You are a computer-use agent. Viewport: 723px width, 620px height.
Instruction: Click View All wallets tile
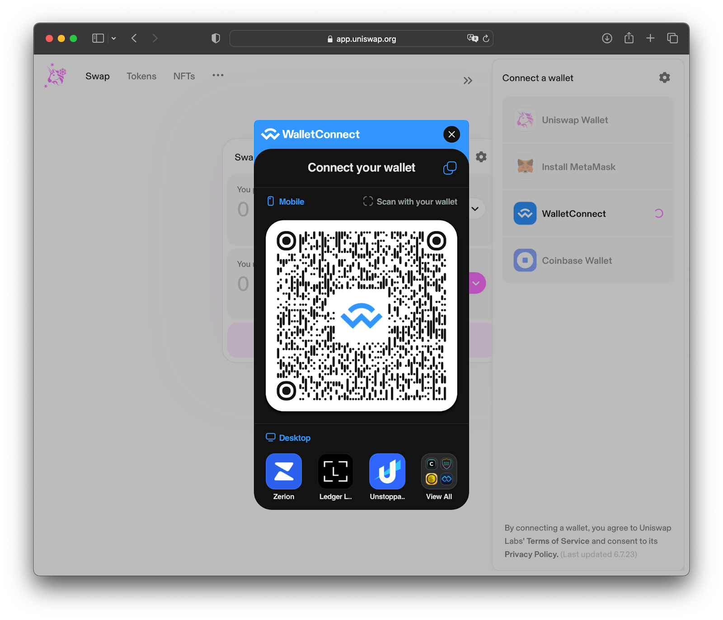tap(439, 477)
